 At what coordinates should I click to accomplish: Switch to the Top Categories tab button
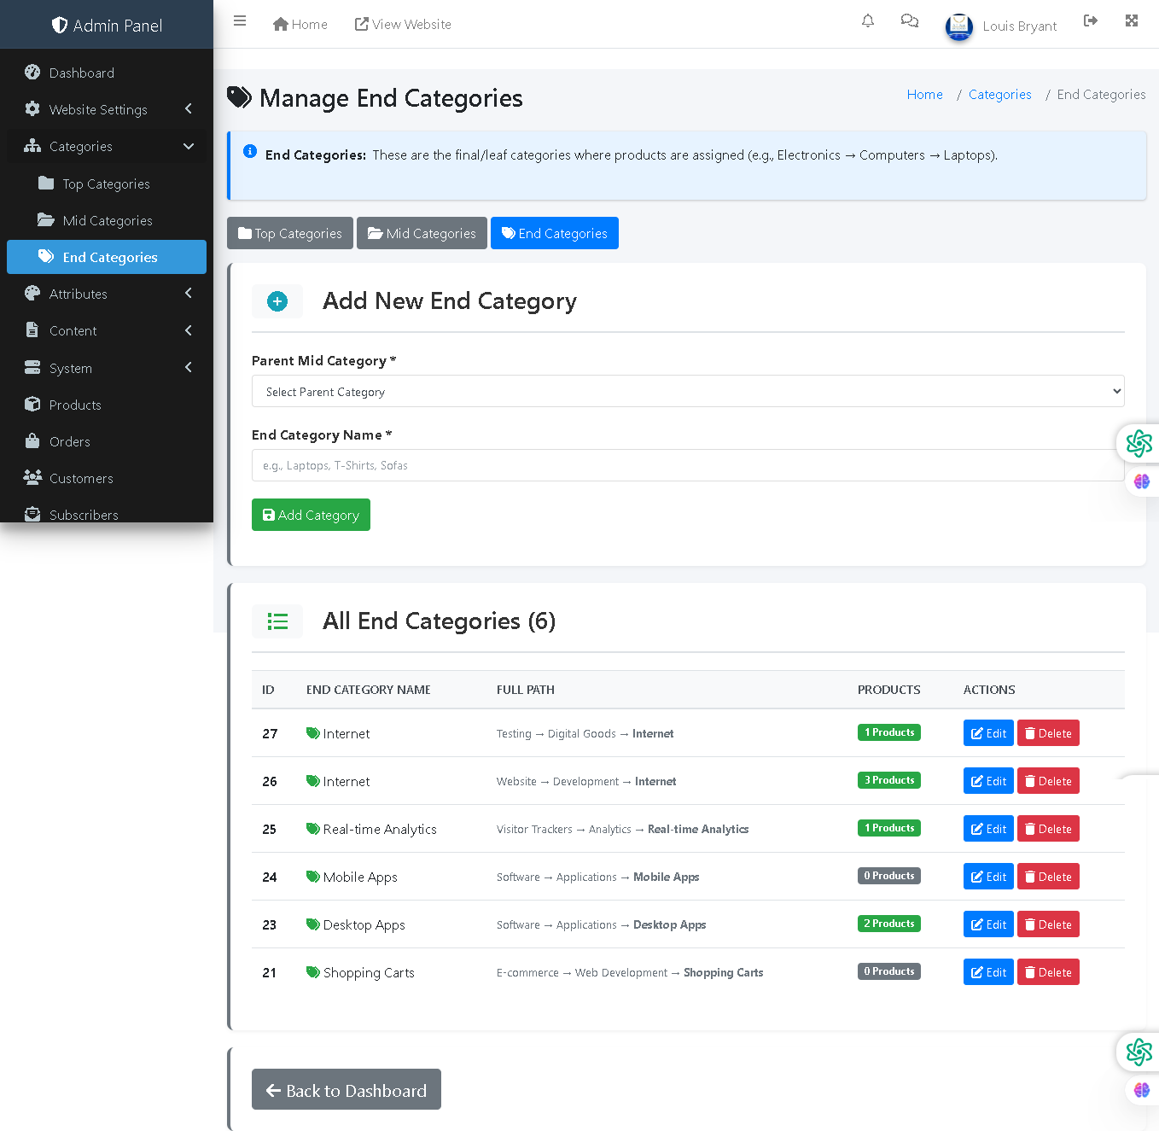pyautogui.click(x=289, y=233)
